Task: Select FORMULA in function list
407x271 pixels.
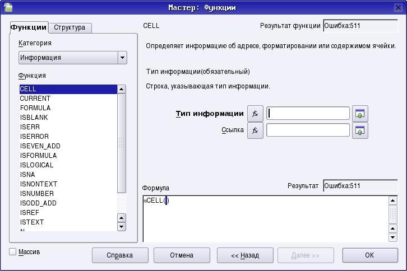Action: 68,108
